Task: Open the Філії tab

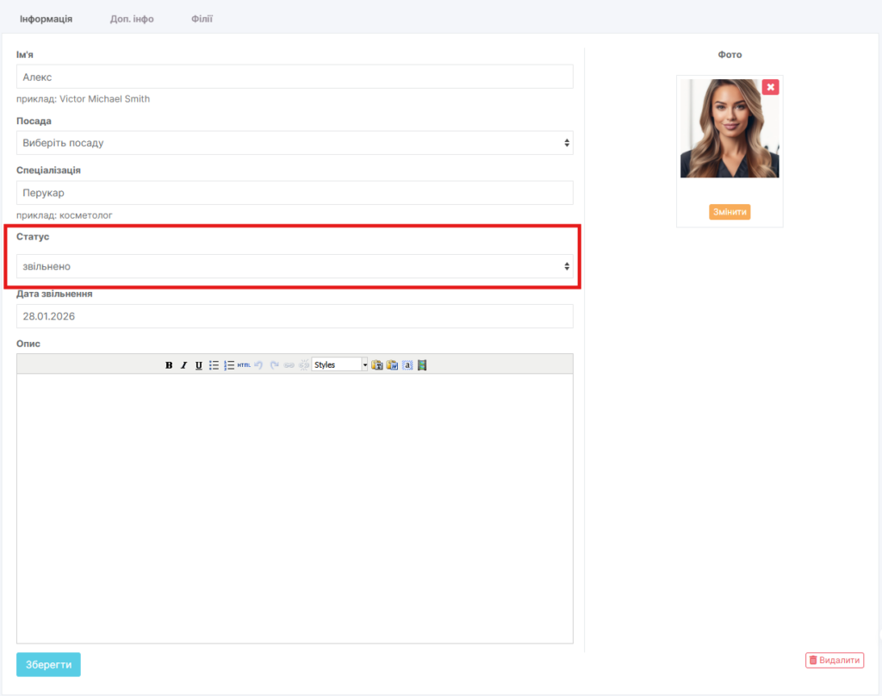Action: 202,19
